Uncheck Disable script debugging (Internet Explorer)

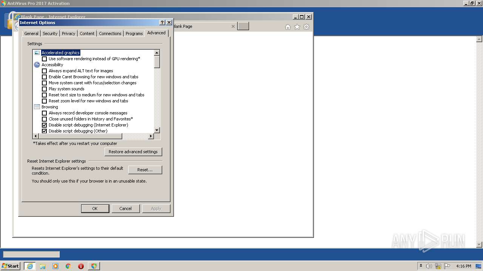(x=44, y=125)
